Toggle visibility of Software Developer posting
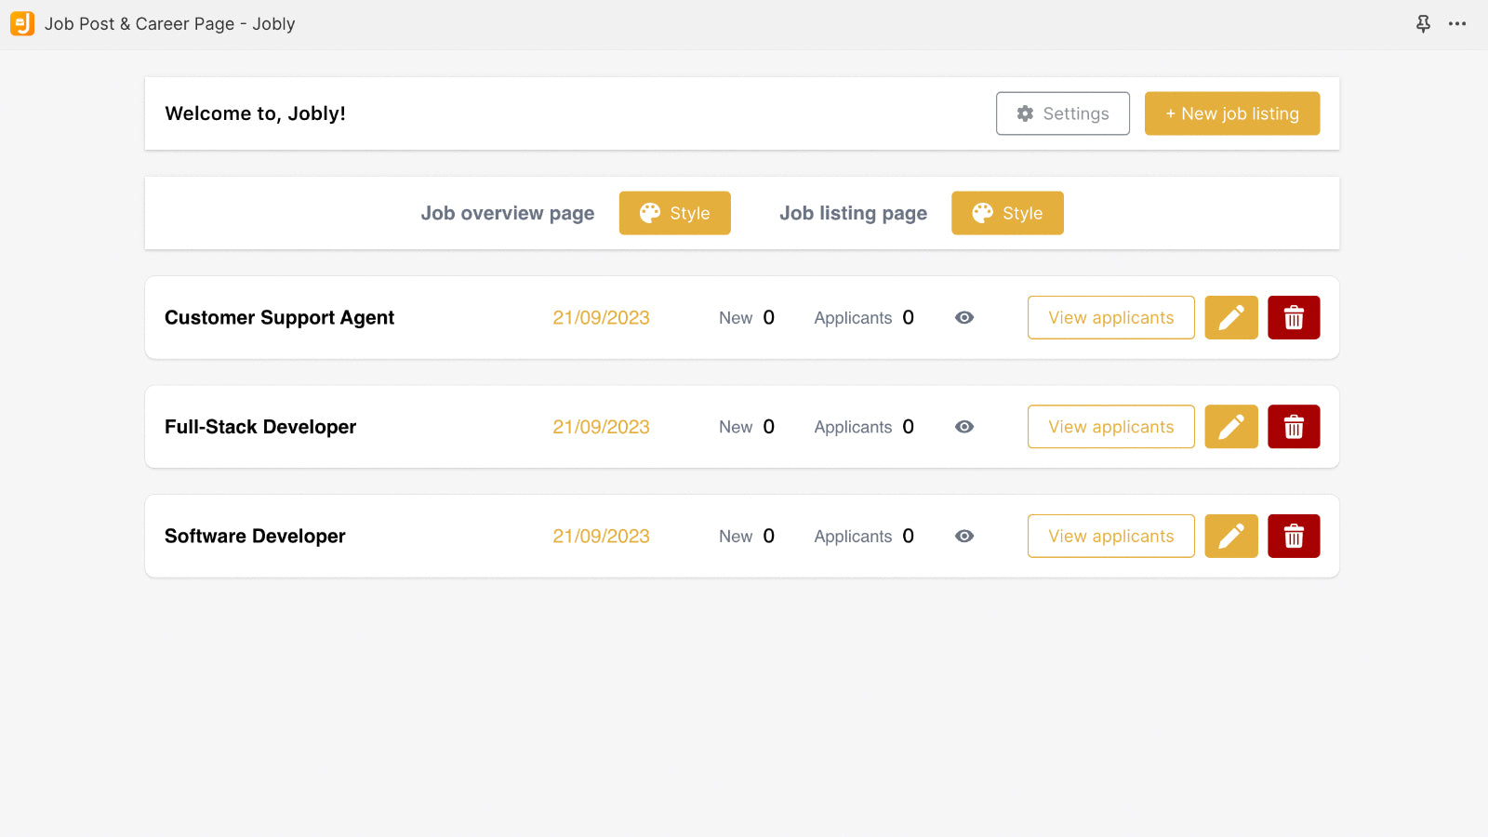The image size is (1488, 837). coord(963,536)
